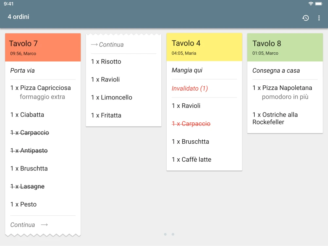Click the Continua header on continuation card

pyautogui.click(x=107, y=45)
